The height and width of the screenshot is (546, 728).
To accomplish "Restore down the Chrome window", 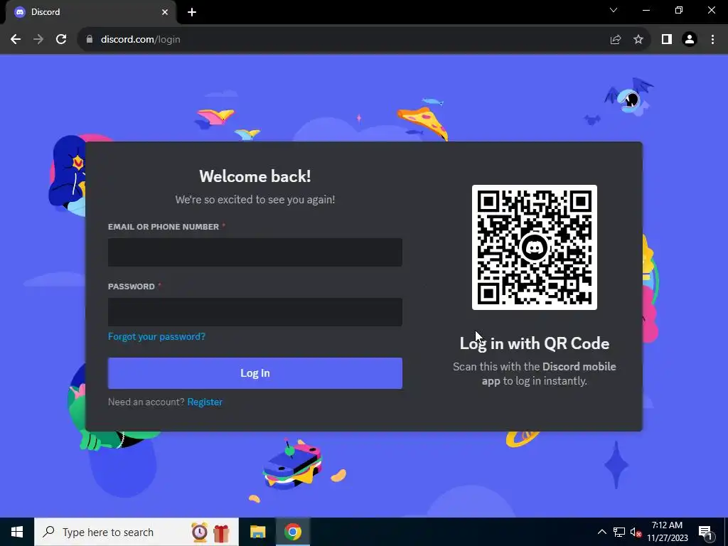I will tap(679, 10).
